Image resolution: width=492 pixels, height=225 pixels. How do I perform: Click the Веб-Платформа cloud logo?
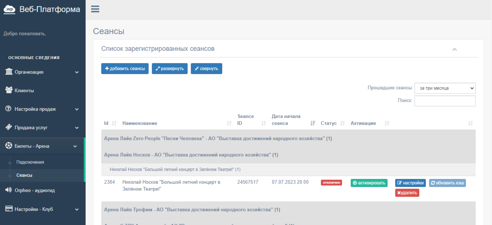[9, 10]
